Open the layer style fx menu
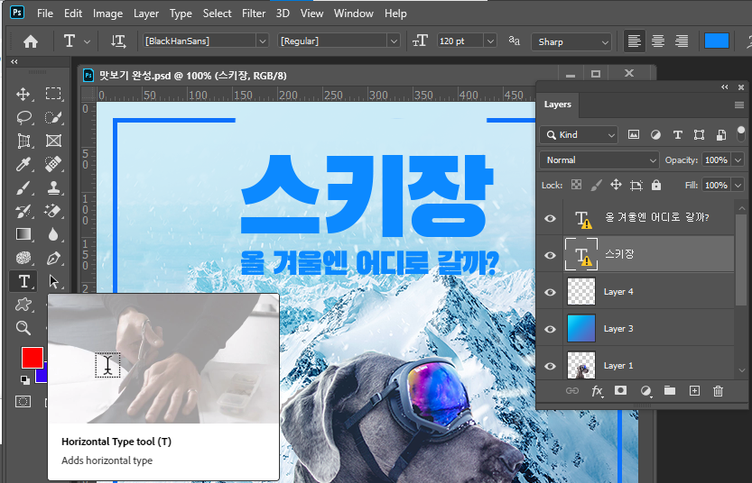Viewport: 752px width, 483px height. click(x=597, y=391)
